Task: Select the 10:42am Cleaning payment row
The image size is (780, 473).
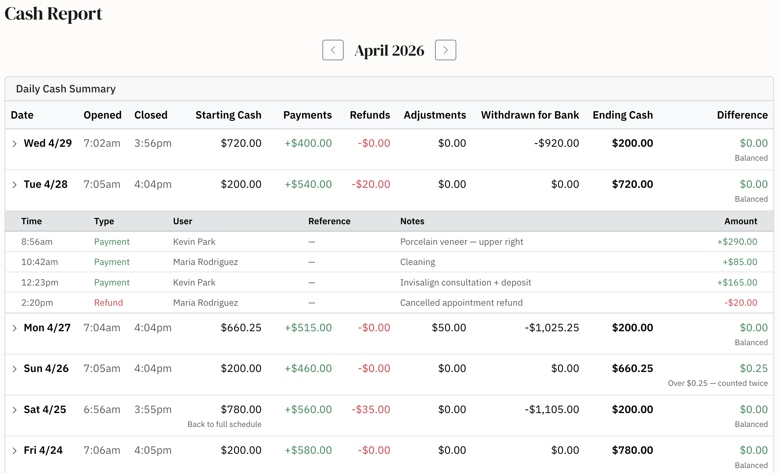Action: (x=389, y=262)
